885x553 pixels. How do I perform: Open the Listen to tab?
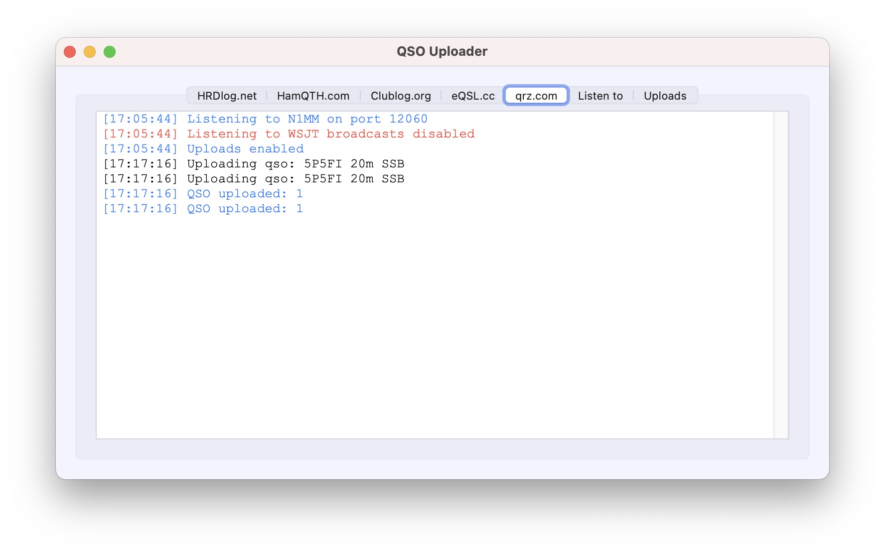coord(600,96)
